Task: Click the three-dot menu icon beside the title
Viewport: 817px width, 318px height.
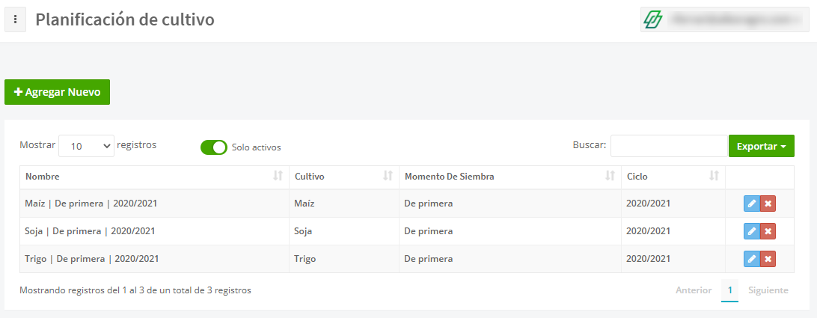Action: point(16,20)
